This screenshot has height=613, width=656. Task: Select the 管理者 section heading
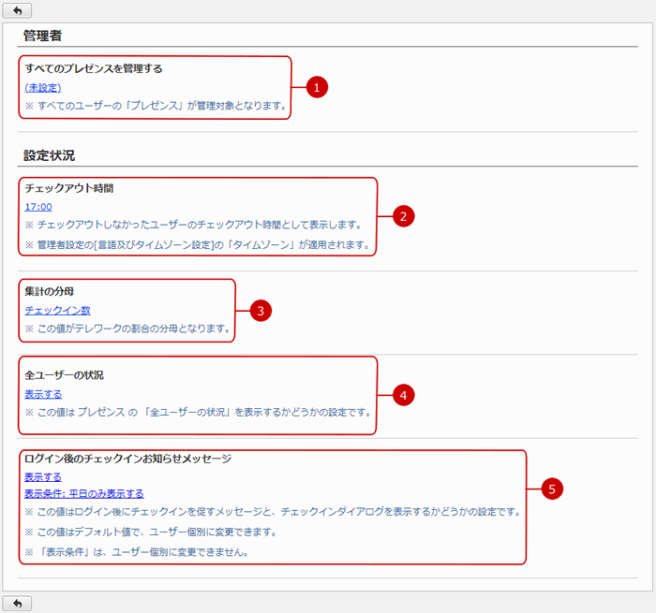coord(42,36)
